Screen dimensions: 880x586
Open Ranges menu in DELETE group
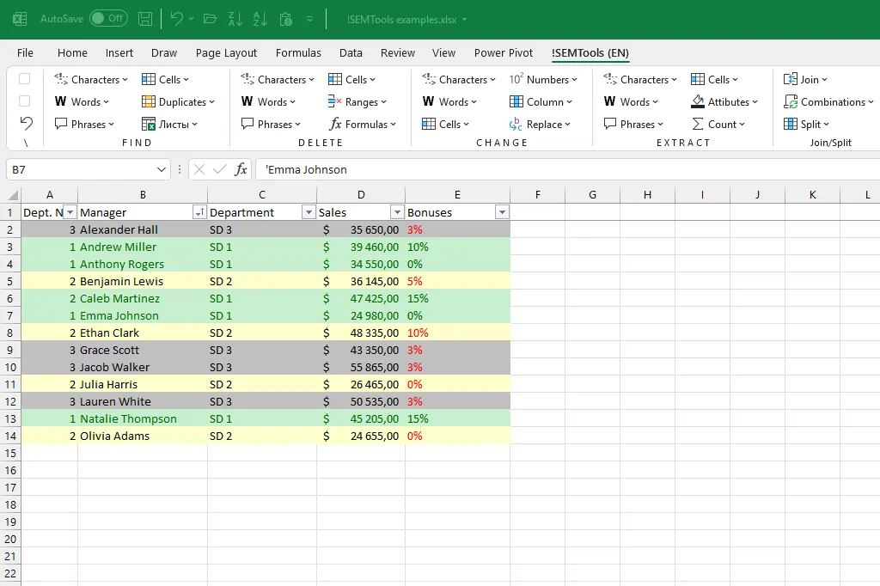click(357, 101)
